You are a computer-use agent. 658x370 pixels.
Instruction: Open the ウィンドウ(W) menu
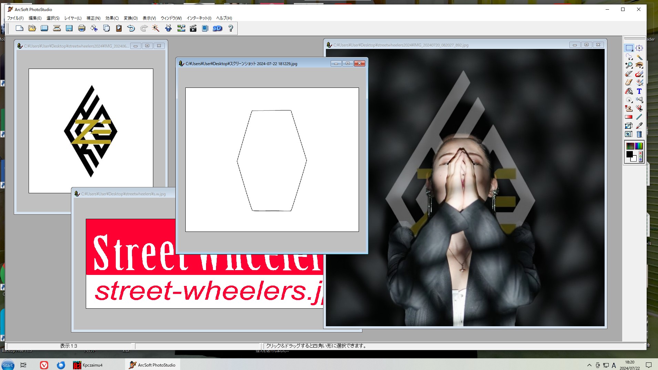pyautogui.click(x=171, y=18)
